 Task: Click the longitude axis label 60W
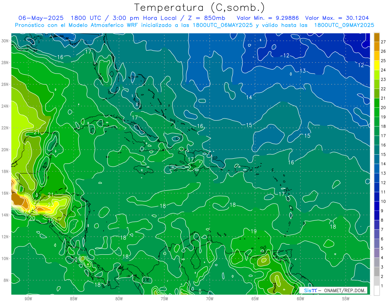click(x=301, y=299)
